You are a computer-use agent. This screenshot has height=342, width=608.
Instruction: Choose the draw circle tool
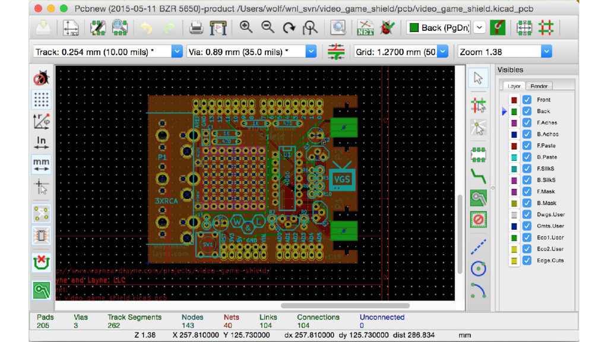click(x=478, y=269)
